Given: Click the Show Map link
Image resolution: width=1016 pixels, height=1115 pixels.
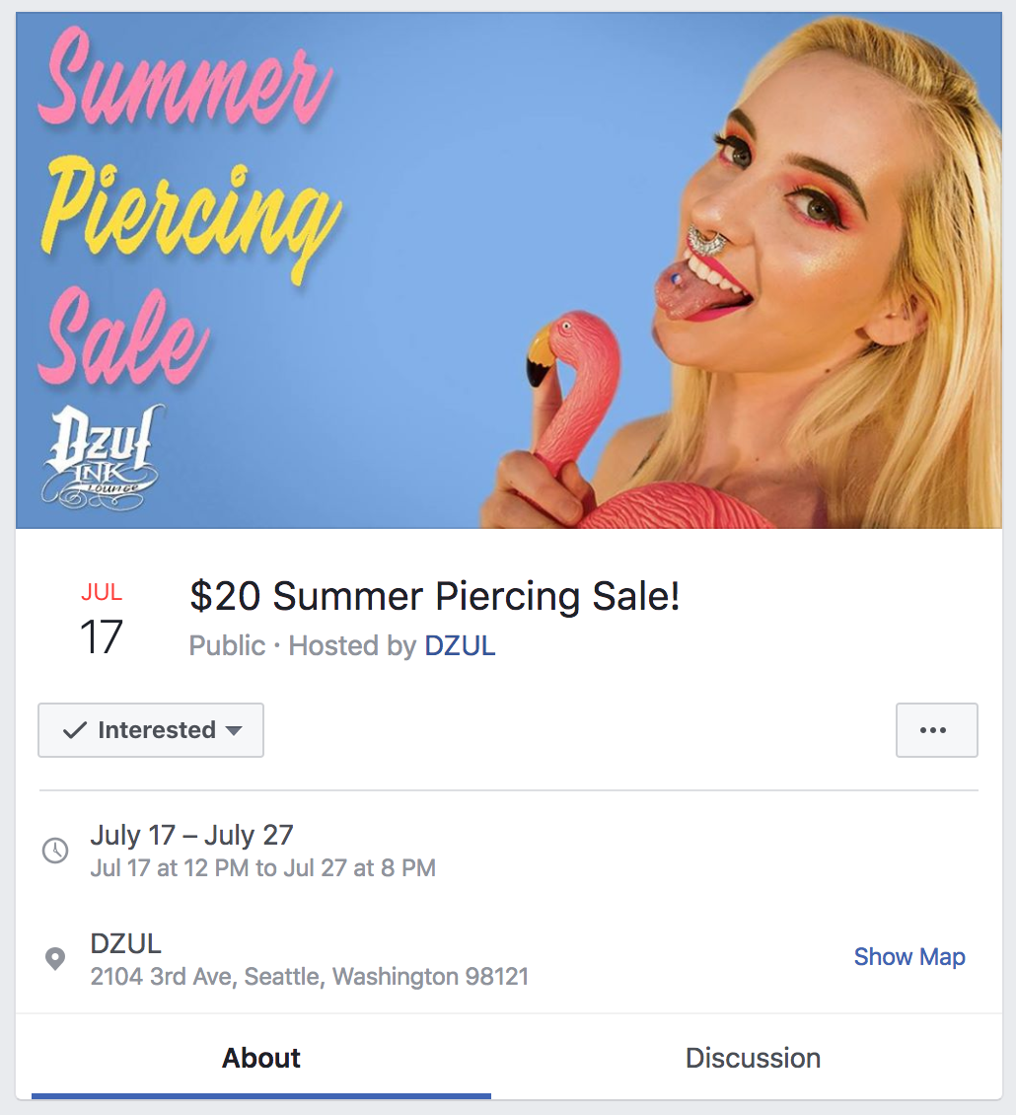Looking at the screenshot, I should (909, 957).
